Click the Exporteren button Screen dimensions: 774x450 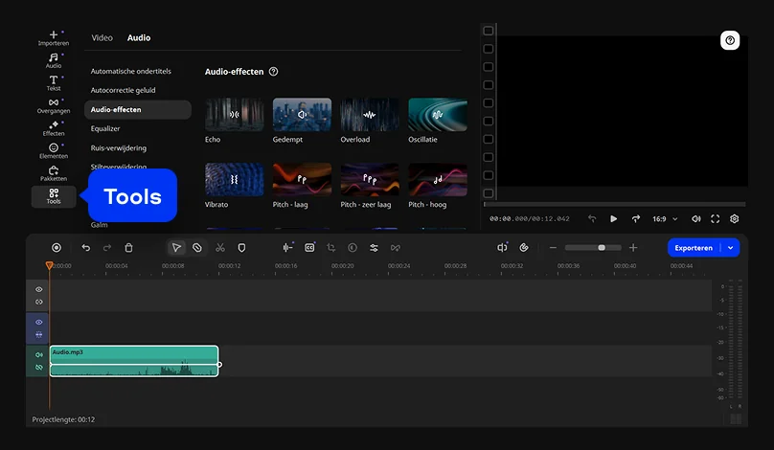point(694,247)
